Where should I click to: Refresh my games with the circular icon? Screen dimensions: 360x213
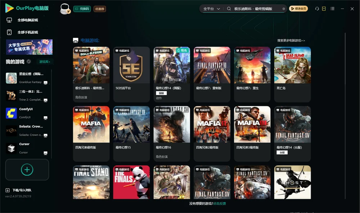29,62
